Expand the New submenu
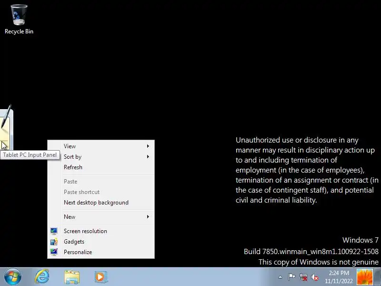Viewport: 381px width, 286px height. [x=101, y=217]
